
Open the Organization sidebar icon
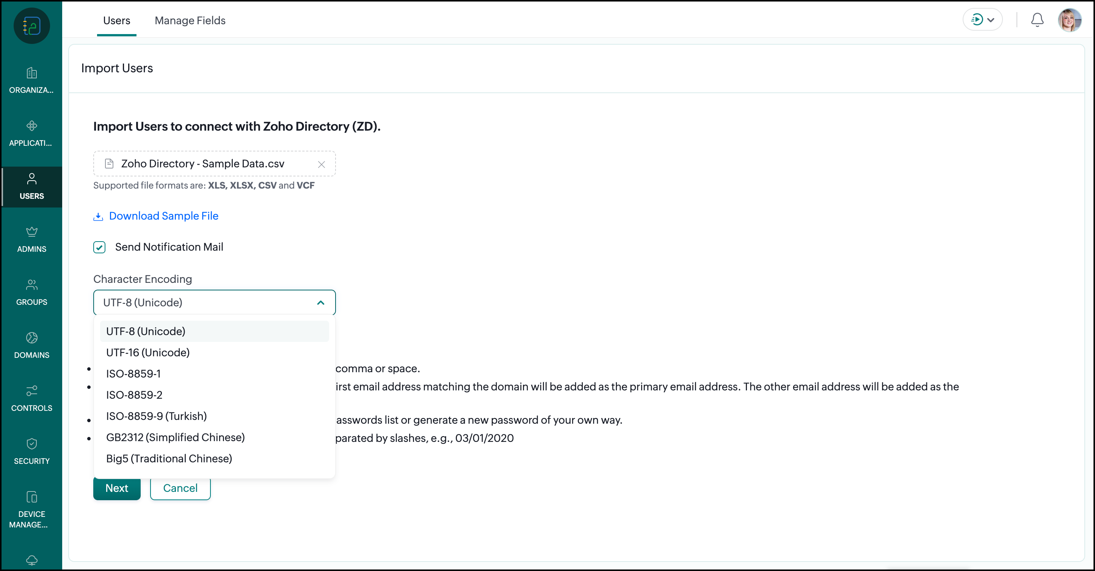point(31,73)
